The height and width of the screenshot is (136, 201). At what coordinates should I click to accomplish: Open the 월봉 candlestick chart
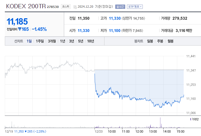[x=171, y=41]
